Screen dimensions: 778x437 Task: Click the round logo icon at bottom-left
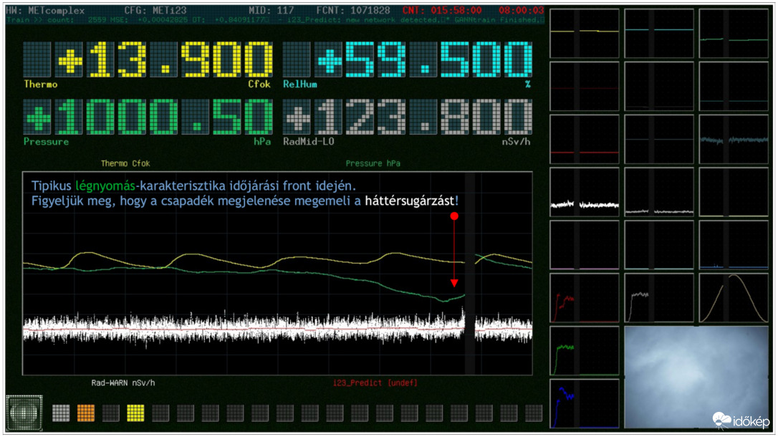tap(24, 412)
